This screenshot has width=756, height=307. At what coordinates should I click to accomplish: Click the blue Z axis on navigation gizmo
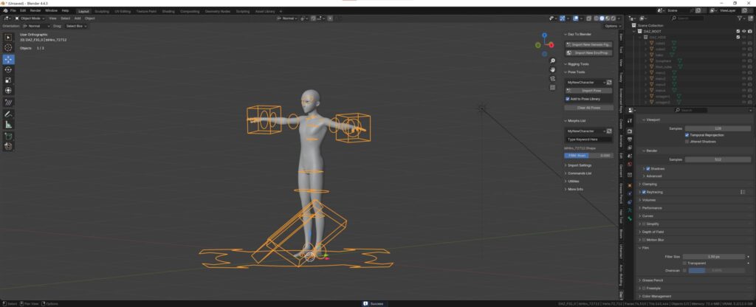point(544,35)
